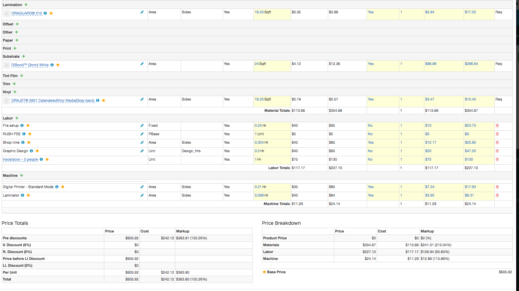Edit $296.64 price for DiBond
Viewport: 519px width, 291px height.
(479, 66)
